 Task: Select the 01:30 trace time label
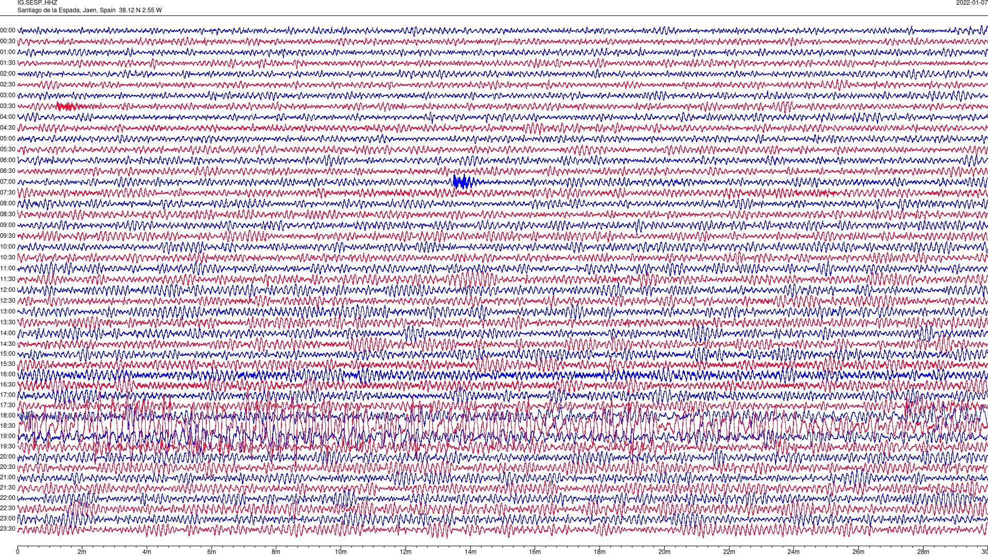(x=8, y=63)
